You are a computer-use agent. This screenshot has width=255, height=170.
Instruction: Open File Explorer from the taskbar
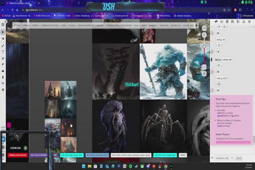pos(89,166)
